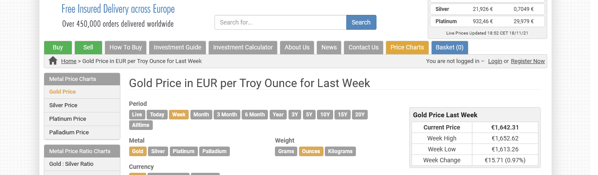Screen dimensions: 598x175
Task: Open the Price Charts tab
Action: [x=407, y=47]
